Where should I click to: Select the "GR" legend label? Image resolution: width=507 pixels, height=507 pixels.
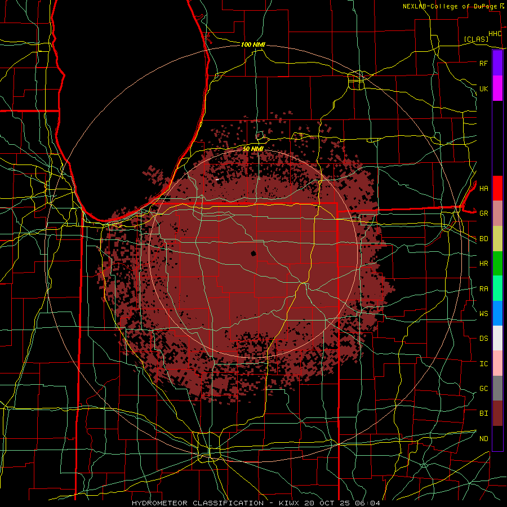(x=483, y=214)
